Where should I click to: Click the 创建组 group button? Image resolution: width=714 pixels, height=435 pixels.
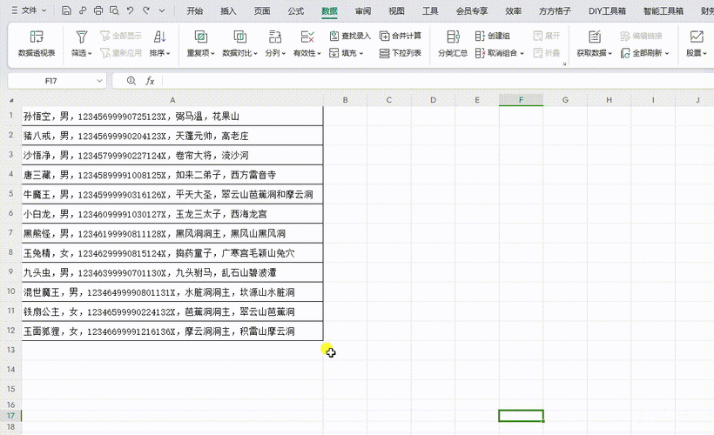492,36
